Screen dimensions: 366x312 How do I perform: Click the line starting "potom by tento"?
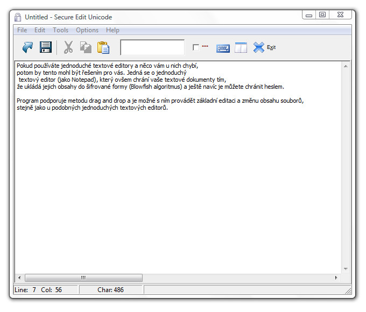click(102, 73)
